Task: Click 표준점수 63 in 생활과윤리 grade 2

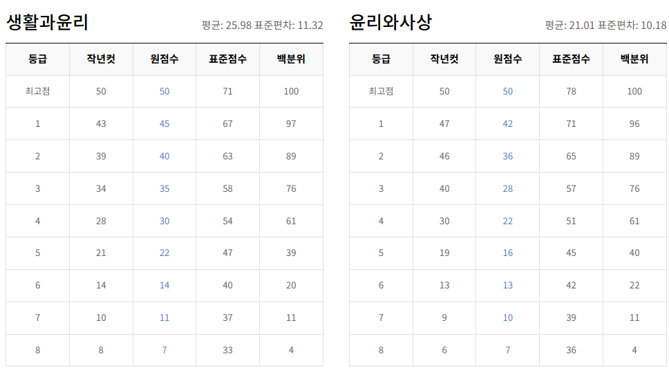Action: (228, 156)
